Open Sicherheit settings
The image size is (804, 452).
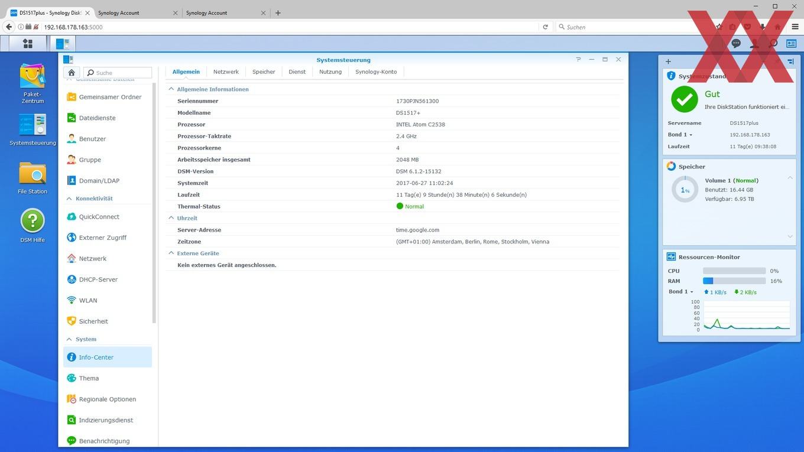point(108,321)
